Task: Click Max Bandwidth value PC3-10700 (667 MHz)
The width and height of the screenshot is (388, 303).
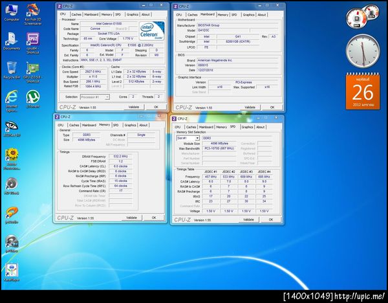Action: [x=219, y=148]
